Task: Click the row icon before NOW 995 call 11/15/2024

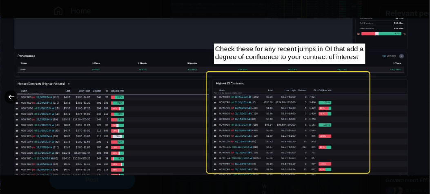Action: pos(17,159)
